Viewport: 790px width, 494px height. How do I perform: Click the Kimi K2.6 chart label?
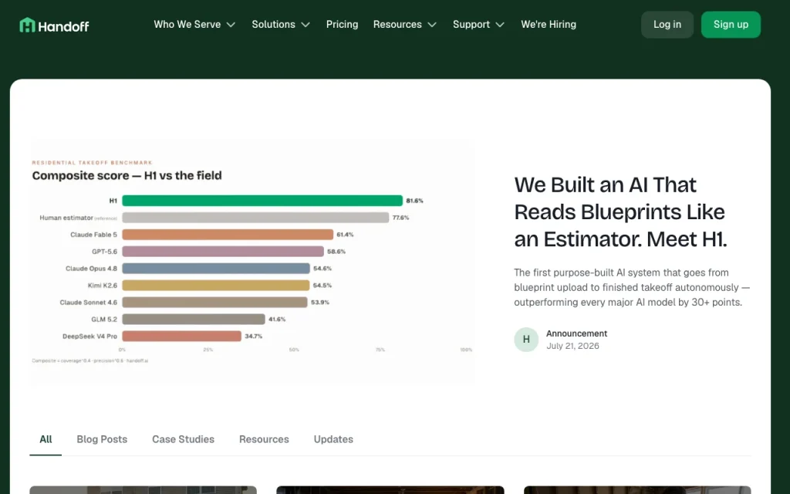tap(103, 286)
